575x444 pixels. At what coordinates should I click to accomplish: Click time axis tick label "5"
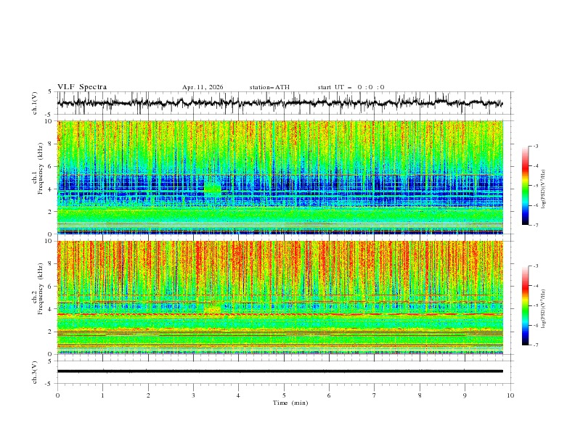pyautogui.click(x=284, y=395)
